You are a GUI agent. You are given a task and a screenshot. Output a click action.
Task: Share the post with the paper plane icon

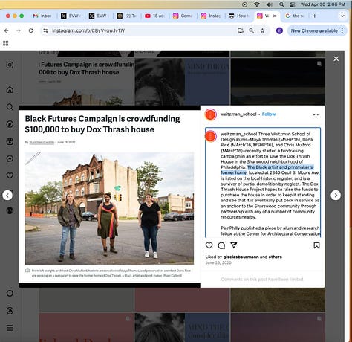tap(234, 245)
